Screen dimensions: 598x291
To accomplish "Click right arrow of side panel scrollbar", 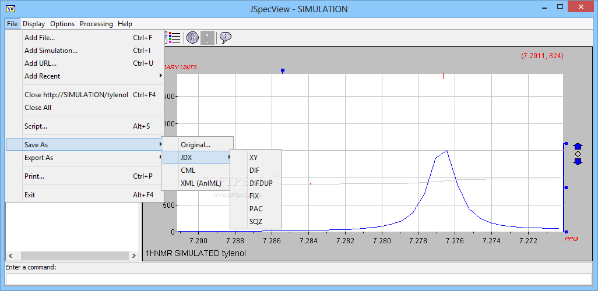I will pos(133,255).
